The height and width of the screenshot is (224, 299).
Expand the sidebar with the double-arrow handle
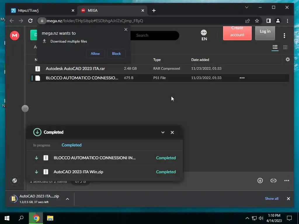25,108
